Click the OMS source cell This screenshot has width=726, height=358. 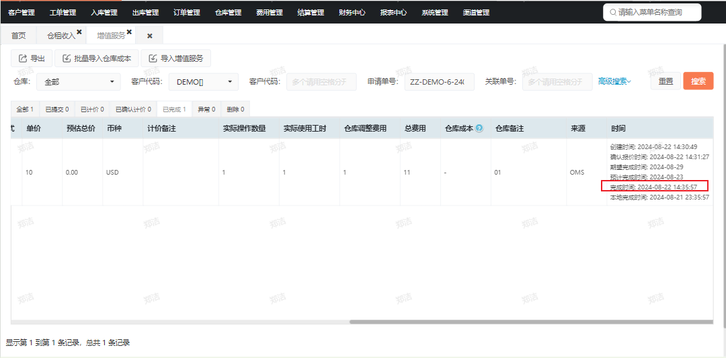(577, 173)
